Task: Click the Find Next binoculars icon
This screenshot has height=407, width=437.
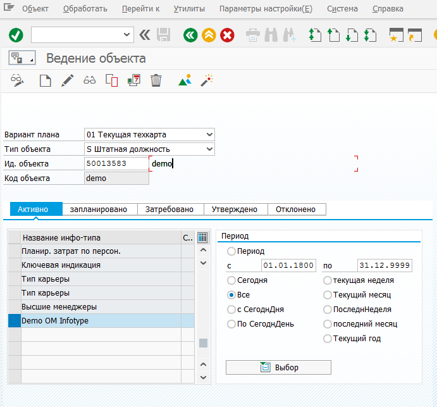Action: [290, 35]
